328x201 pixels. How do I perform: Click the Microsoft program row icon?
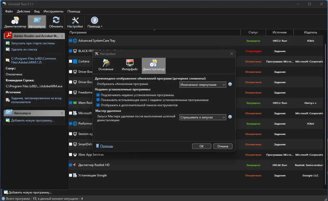point(75,113)
